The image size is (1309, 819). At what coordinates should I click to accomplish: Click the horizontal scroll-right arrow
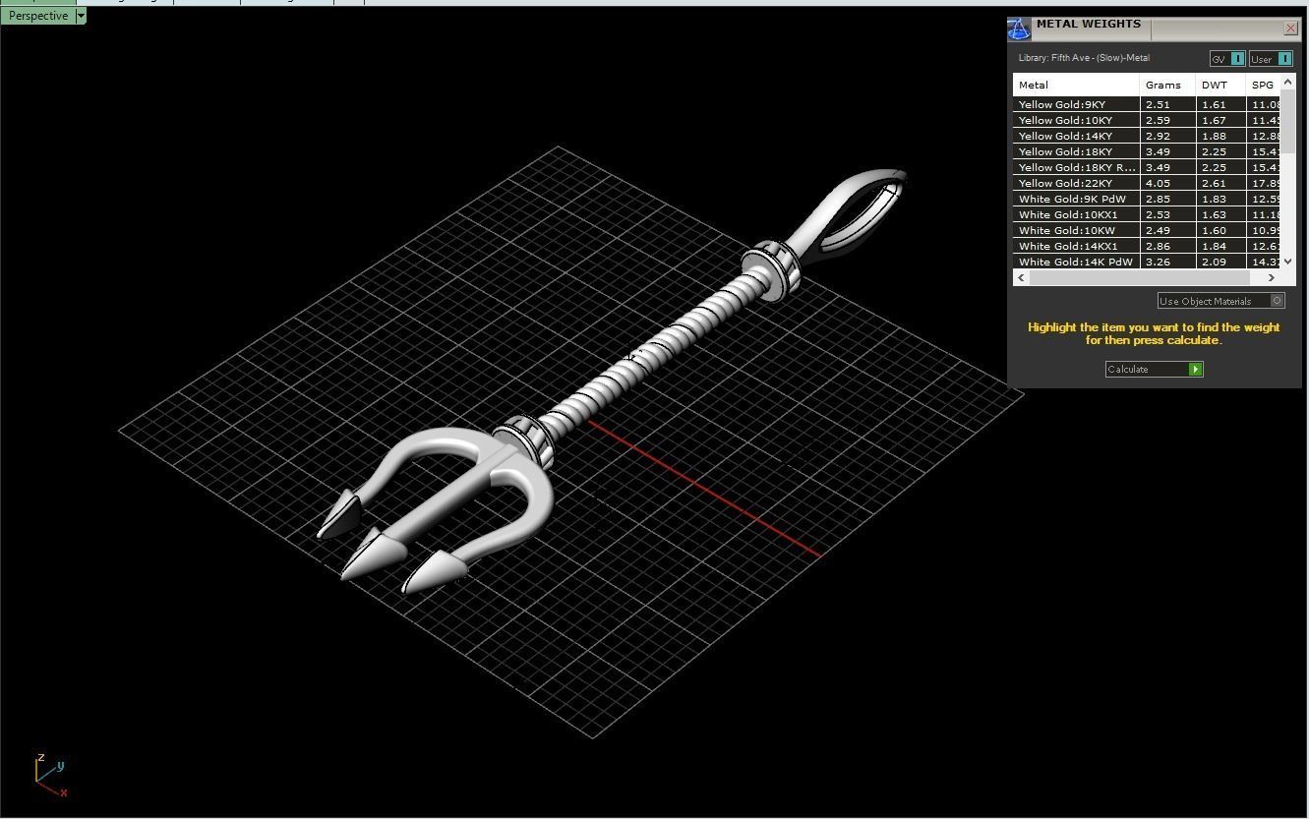[1271, 277]
